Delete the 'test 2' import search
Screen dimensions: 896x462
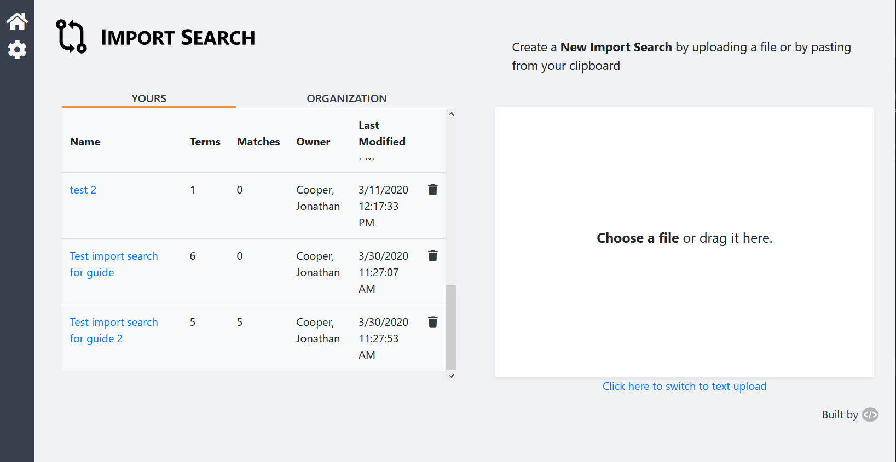click(x=432, y=190)
